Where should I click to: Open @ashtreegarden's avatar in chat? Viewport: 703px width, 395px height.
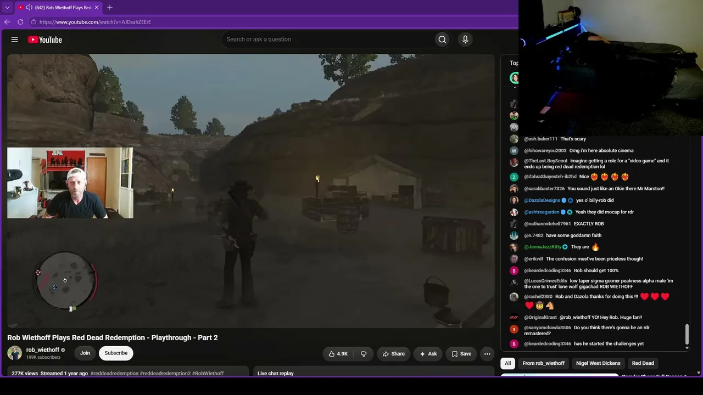point(514,212)
